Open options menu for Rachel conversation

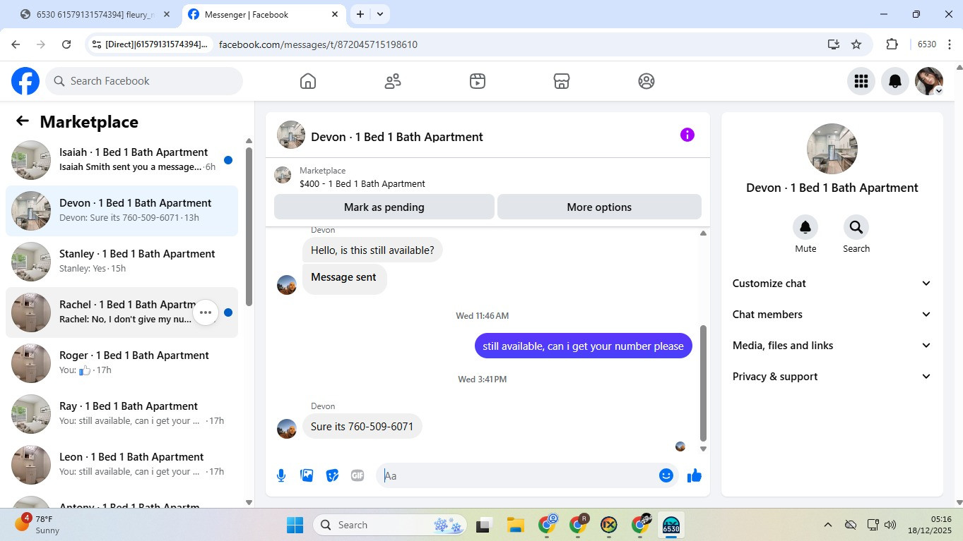pos(206,312)
